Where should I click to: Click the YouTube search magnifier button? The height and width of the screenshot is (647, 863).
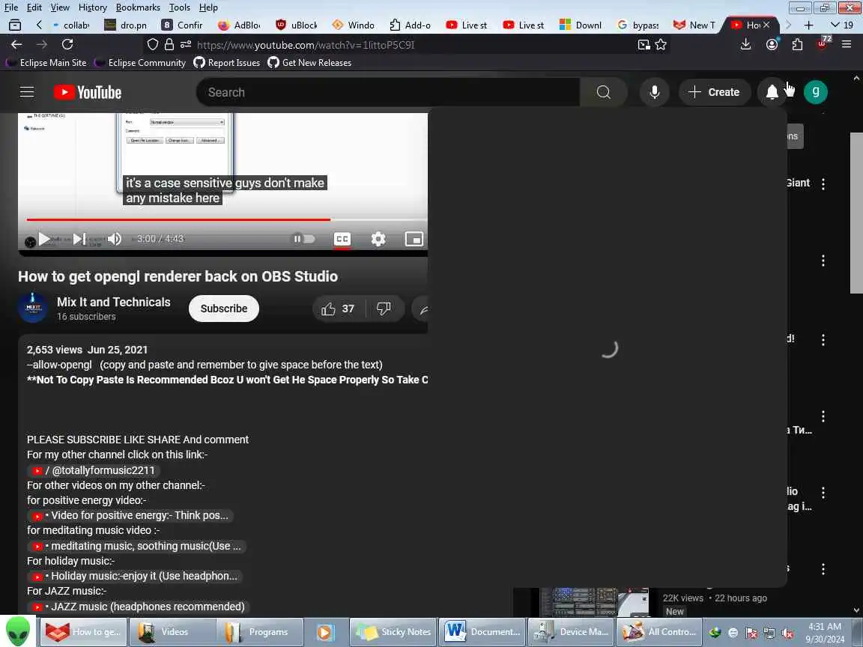point(603,92)
